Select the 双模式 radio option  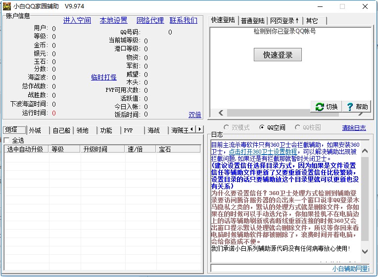[227, 127]
